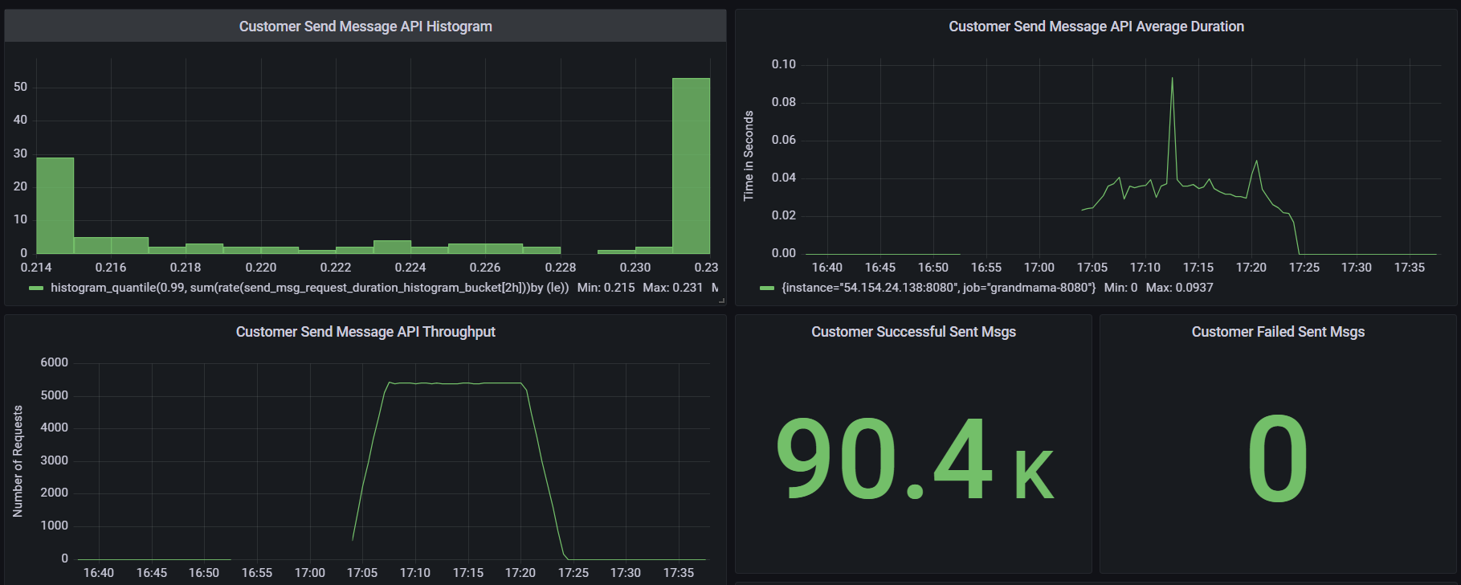Viewport: 1461px width, 585px height.
Task: Open Customer Successful Sent Msgs panel menu
Action: click(913, 332)
